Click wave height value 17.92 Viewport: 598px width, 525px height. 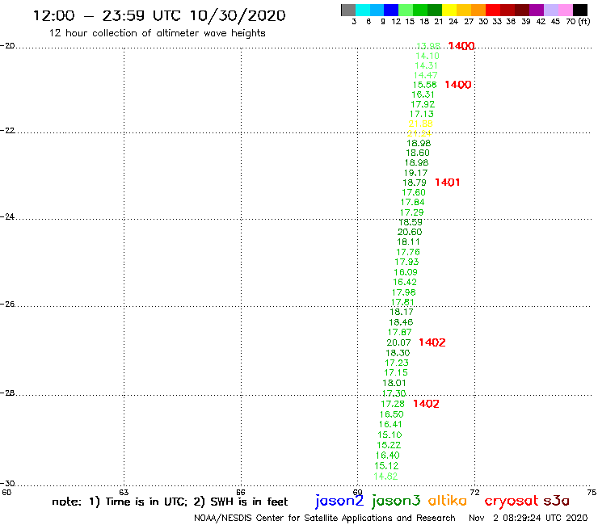point(423,104)
